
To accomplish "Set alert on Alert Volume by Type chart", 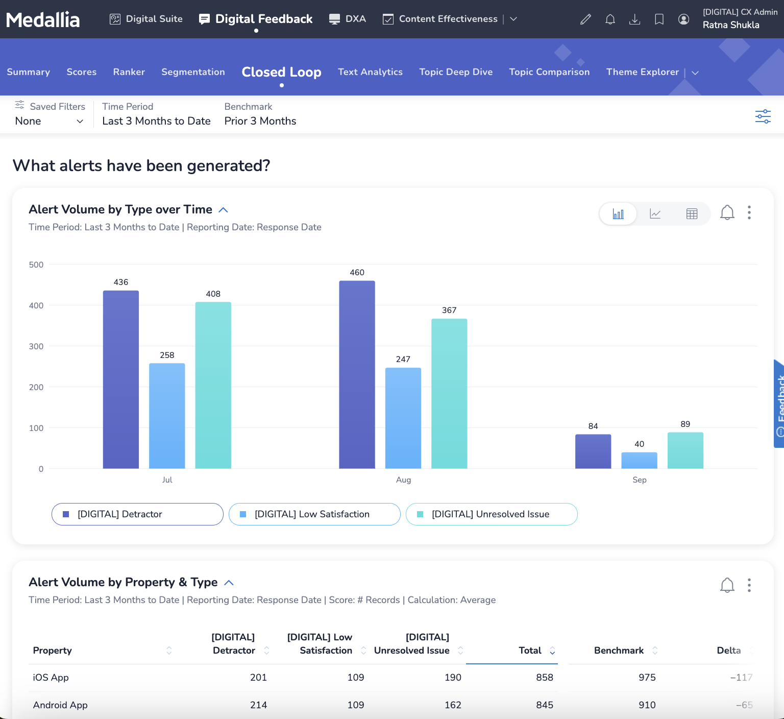I will (x=727, y=212).
